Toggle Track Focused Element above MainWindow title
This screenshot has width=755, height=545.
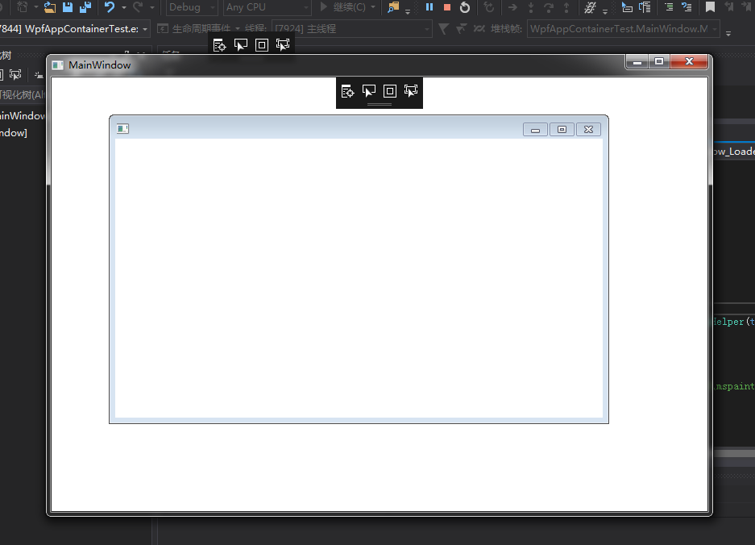coord(283,45)
